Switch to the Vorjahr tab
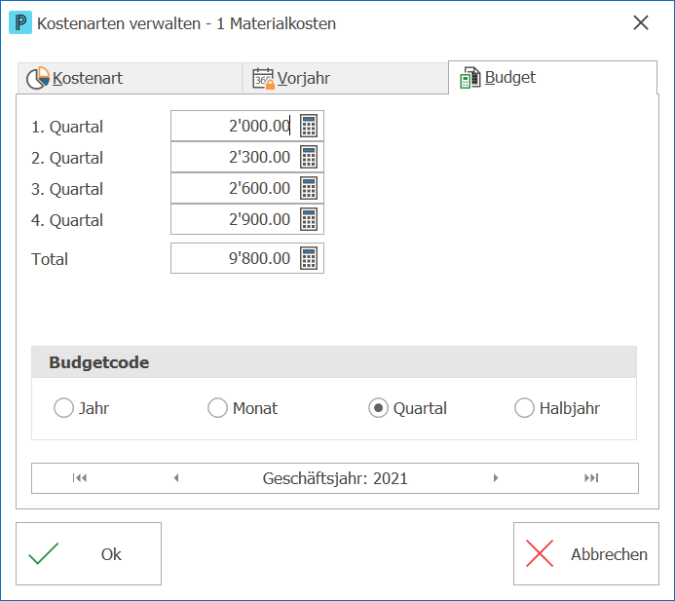This screenshot has width=675, height=601. coord(345,78)
